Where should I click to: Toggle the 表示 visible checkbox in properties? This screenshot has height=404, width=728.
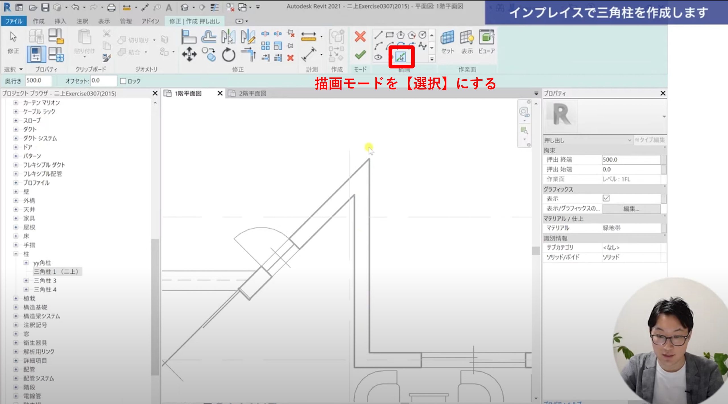click(x=606, y=198)
